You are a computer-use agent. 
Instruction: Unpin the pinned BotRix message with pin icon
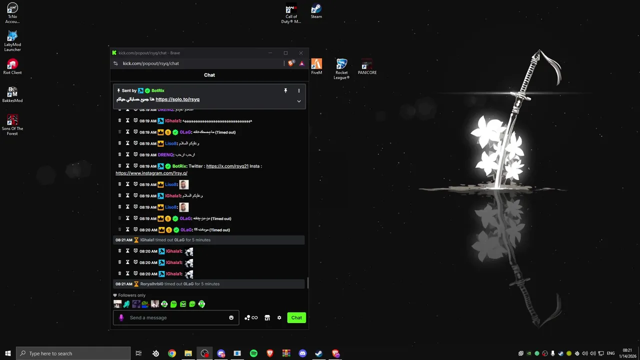click(285, 90)
